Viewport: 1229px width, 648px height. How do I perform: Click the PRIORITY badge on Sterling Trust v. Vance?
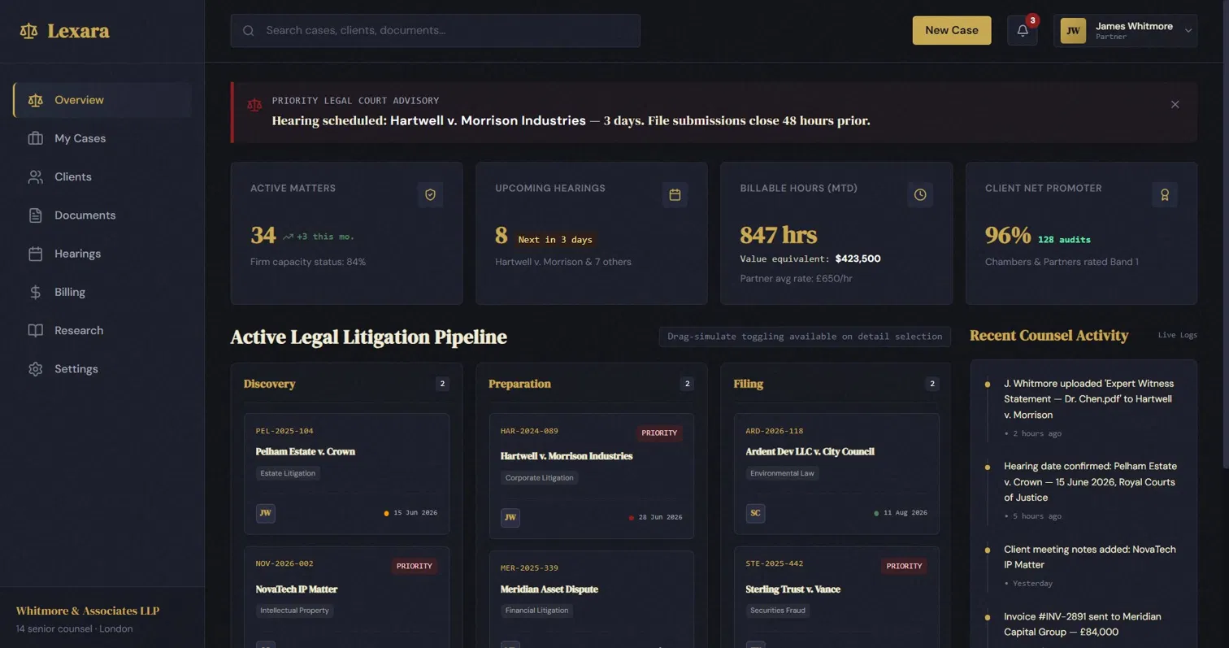pyautogui.click(x=904, y=566)
